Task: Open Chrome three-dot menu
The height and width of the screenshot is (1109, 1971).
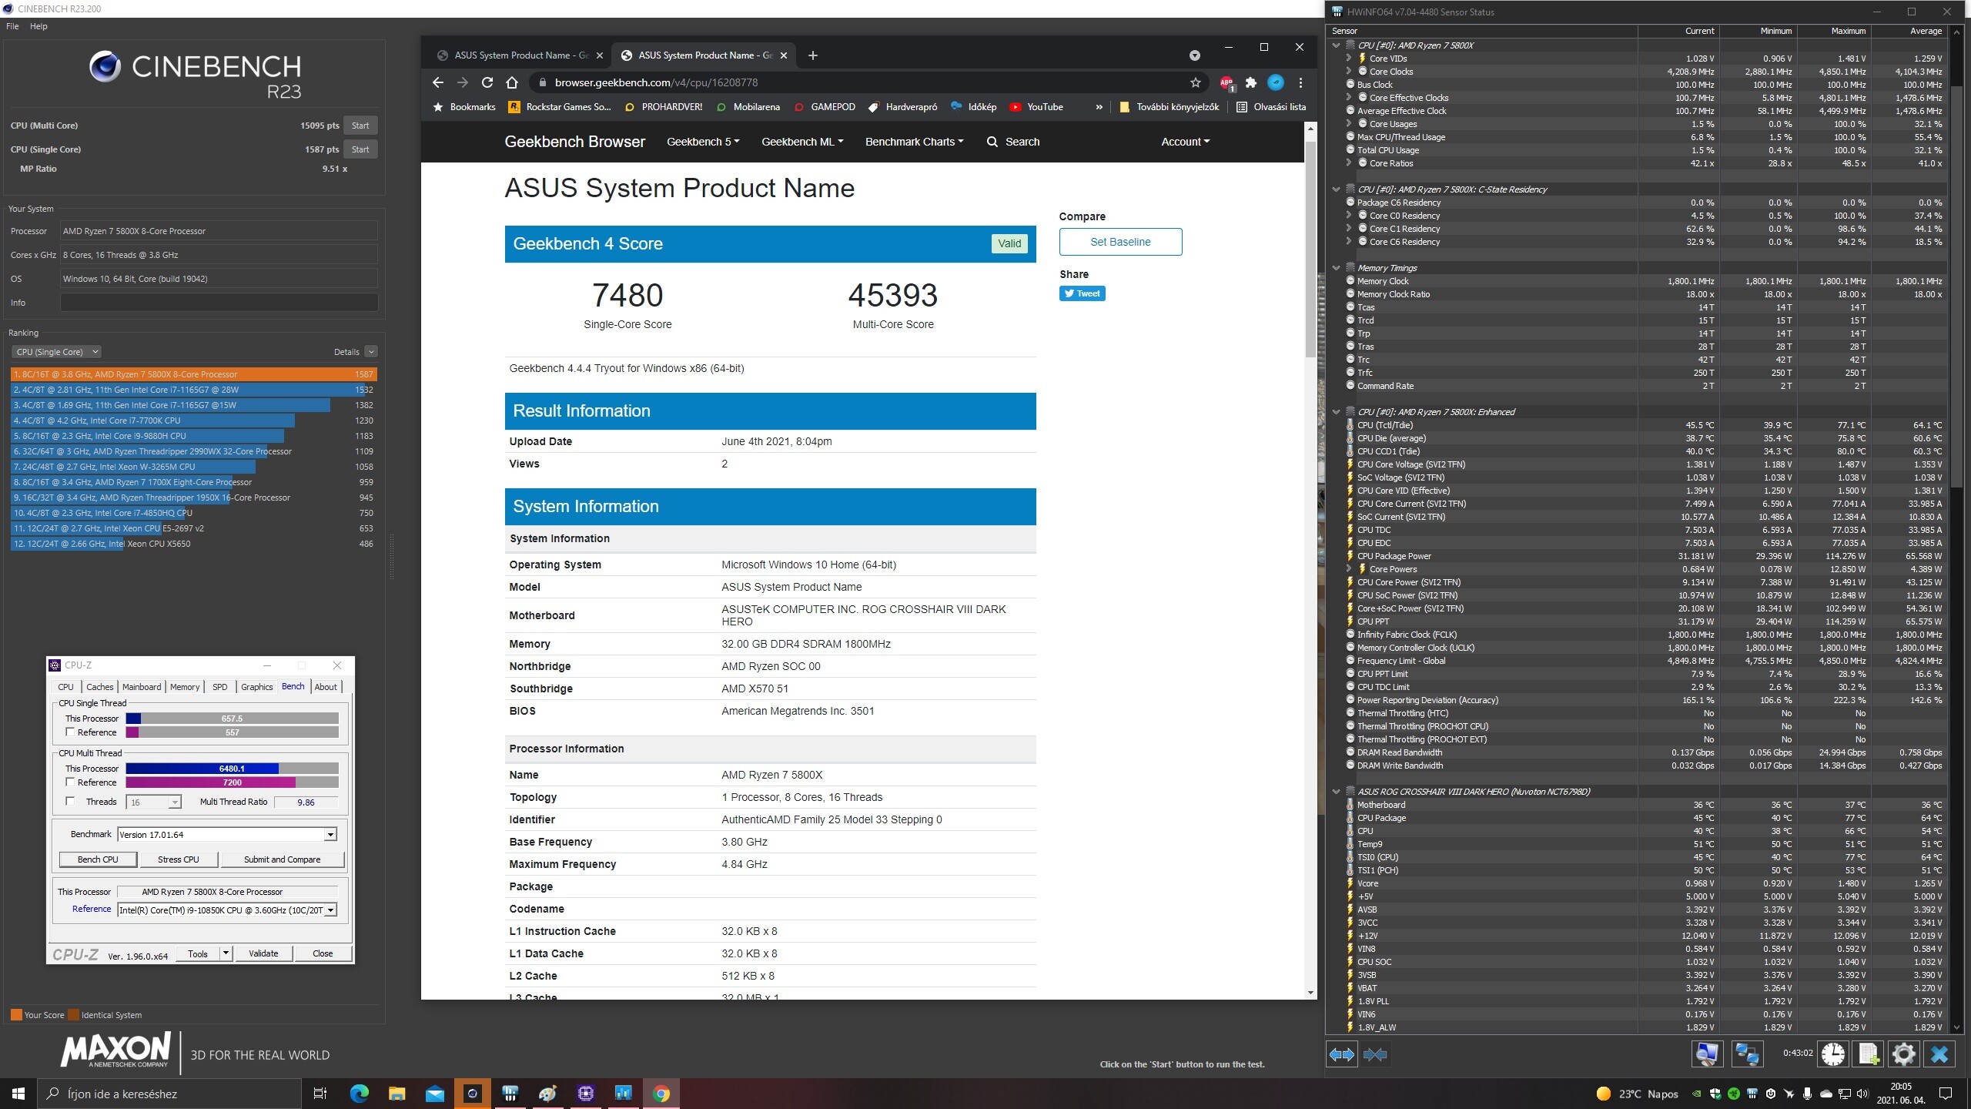Action: pyautogui.click(x=1301, y=82)
